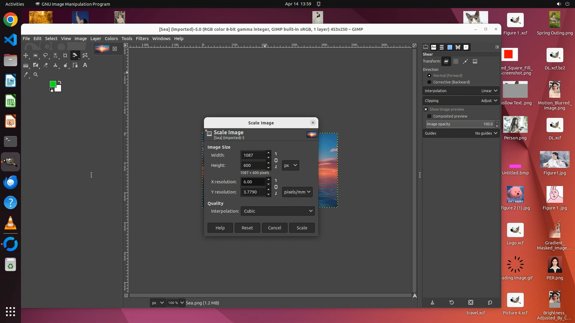This screenshot has height=323, width=575.
Task: Select the Crop tool
Action: (65, 55)
